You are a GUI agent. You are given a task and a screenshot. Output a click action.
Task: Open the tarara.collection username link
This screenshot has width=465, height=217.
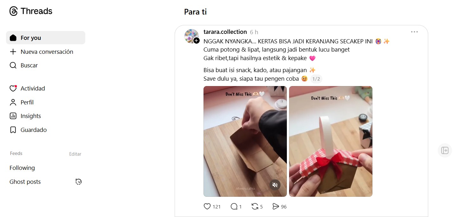tap(225, 32)
